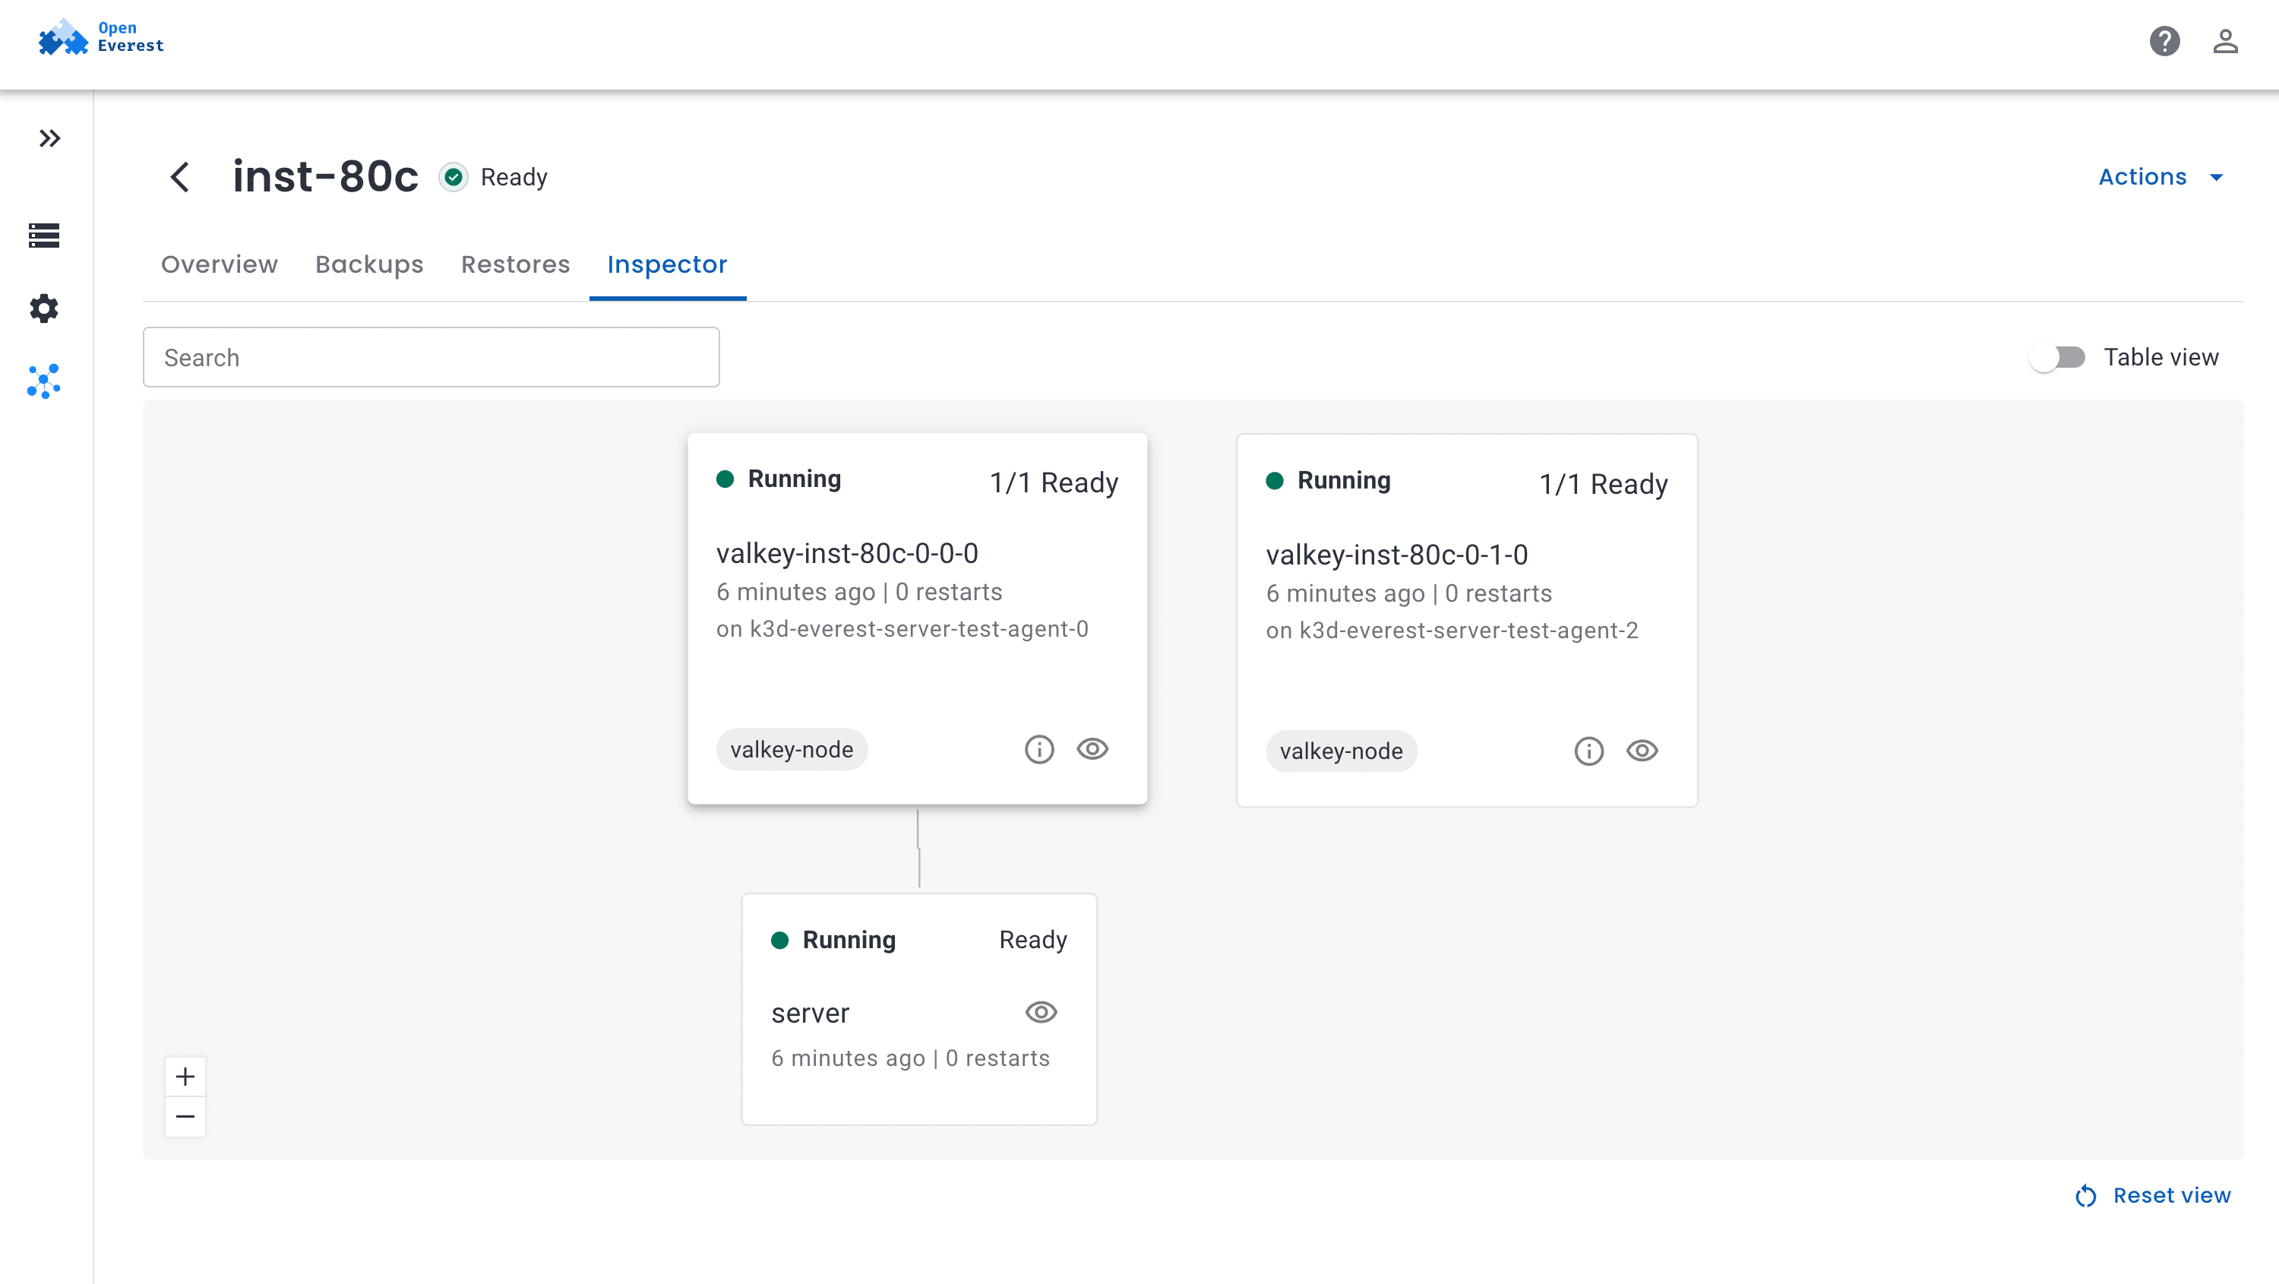Viewport: 2279px width, 1284px height.
Task: Zoom out the graph with minus
Action: click(185, 1117)
